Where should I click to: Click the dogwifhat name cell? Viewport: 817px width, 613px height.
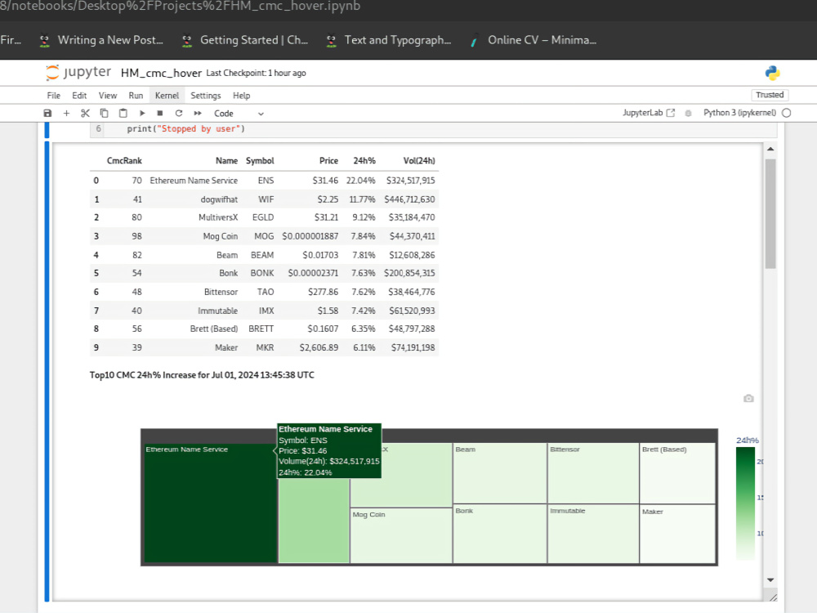point(219,199)
